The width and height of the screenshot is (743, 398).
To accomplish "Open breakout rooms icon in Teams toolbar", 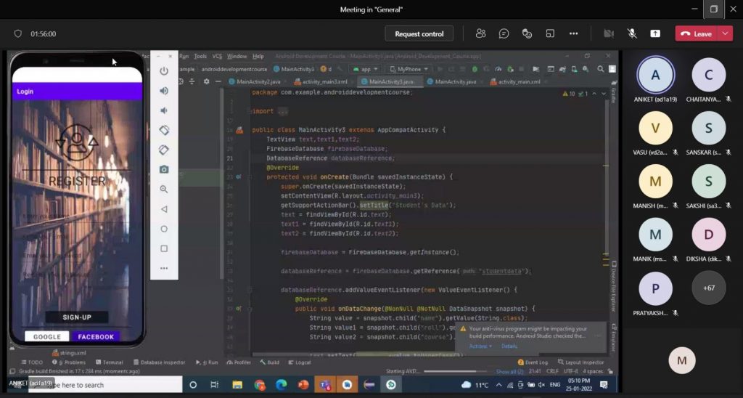I will (x=550, y=33).
